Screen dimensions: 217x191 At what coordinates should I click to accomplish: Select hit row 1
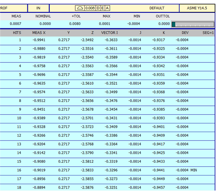tap(107, 40)
